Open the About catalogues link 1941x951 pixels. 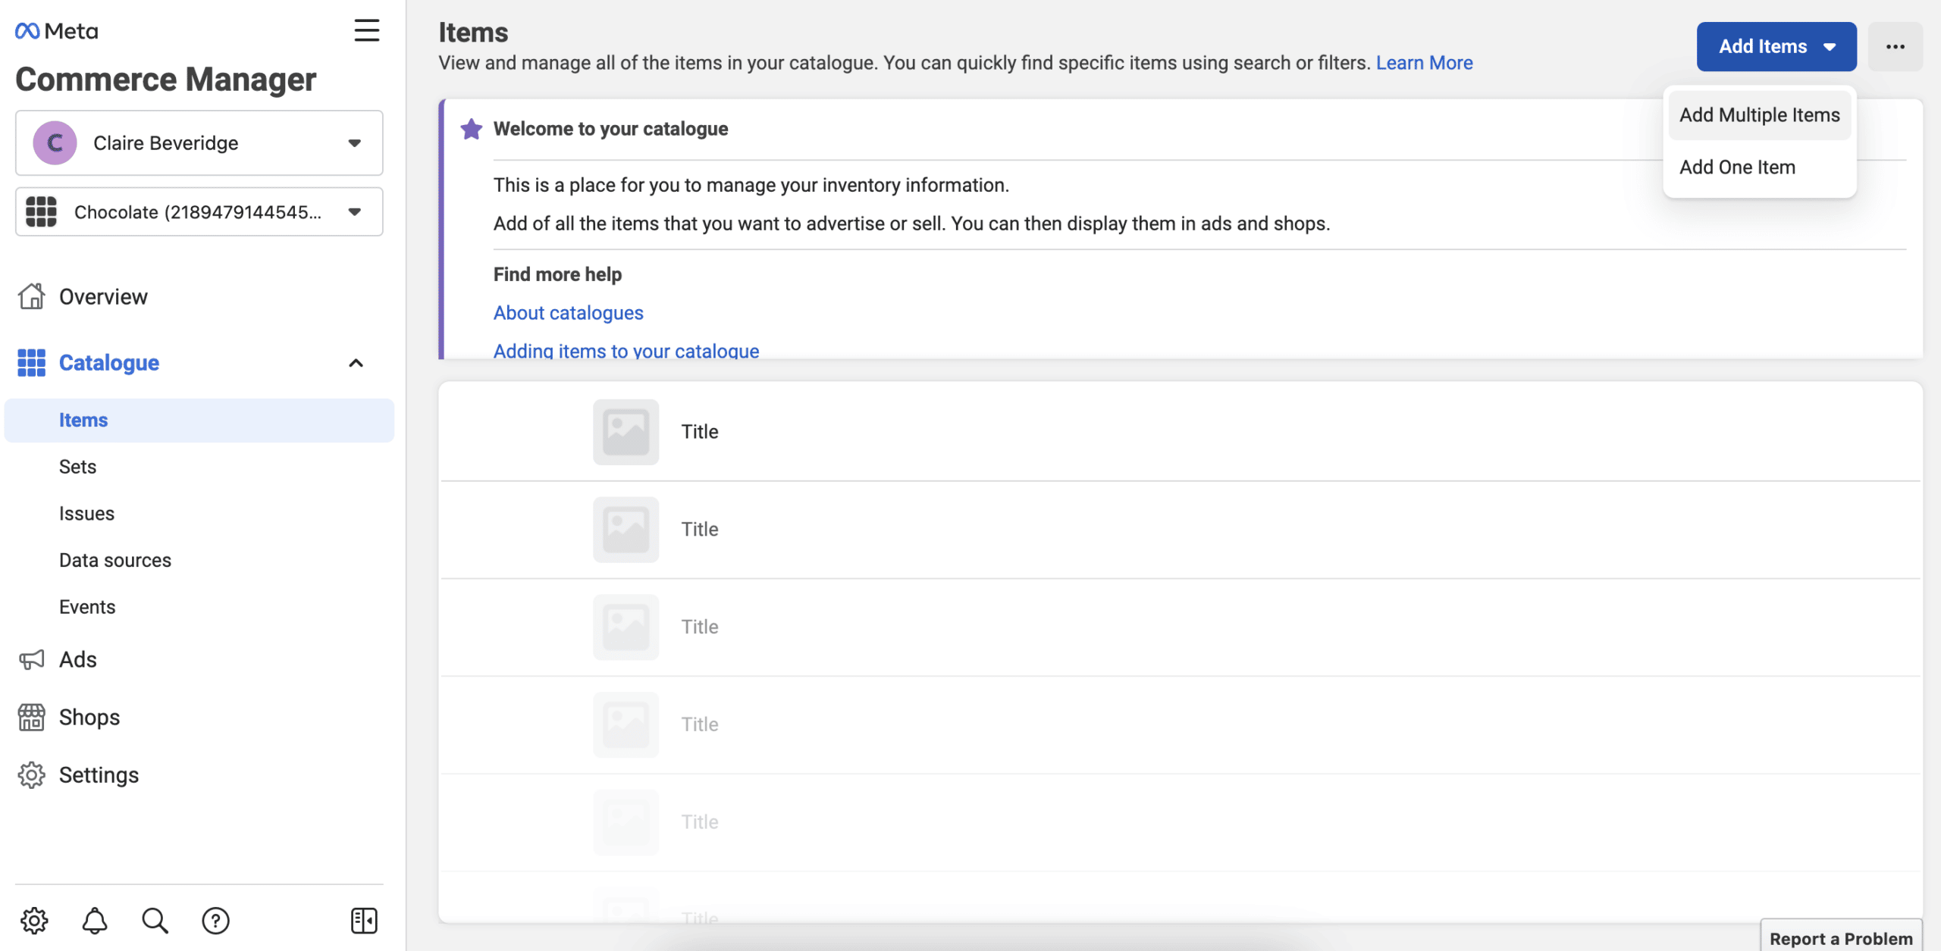568,313
